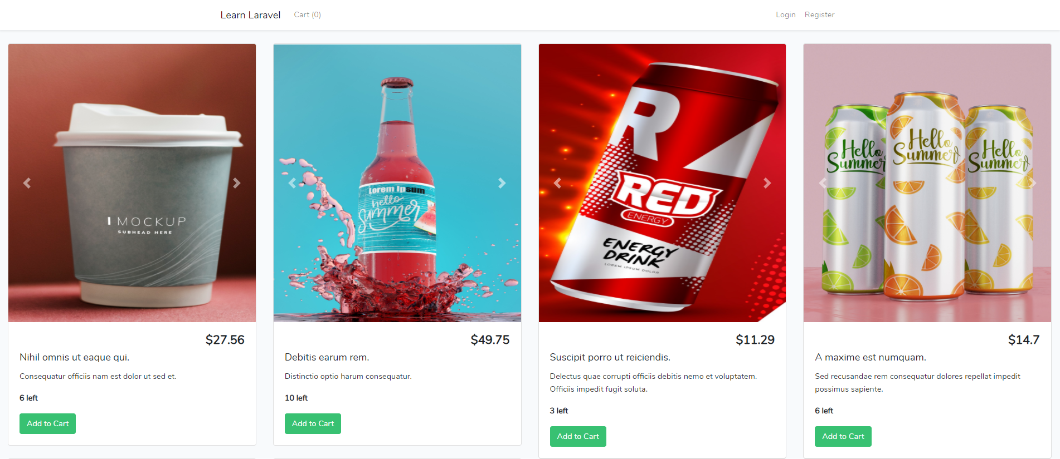
Task: Click the Login link
Action: click(785, 14)
